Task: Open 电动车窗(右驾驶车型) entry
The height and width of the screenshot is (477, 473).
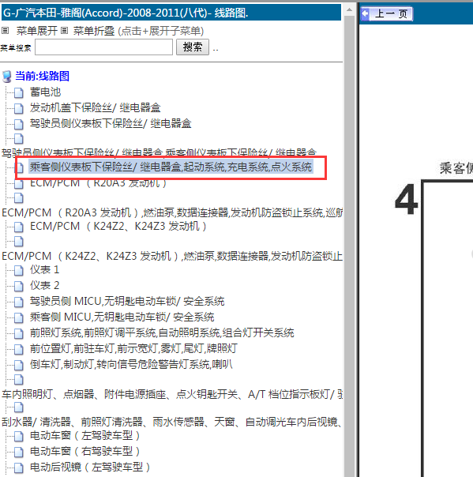Action: click(85, 452)
